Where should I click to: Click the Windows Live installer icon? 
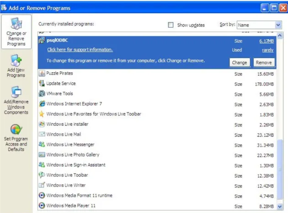tap(42, 124)
